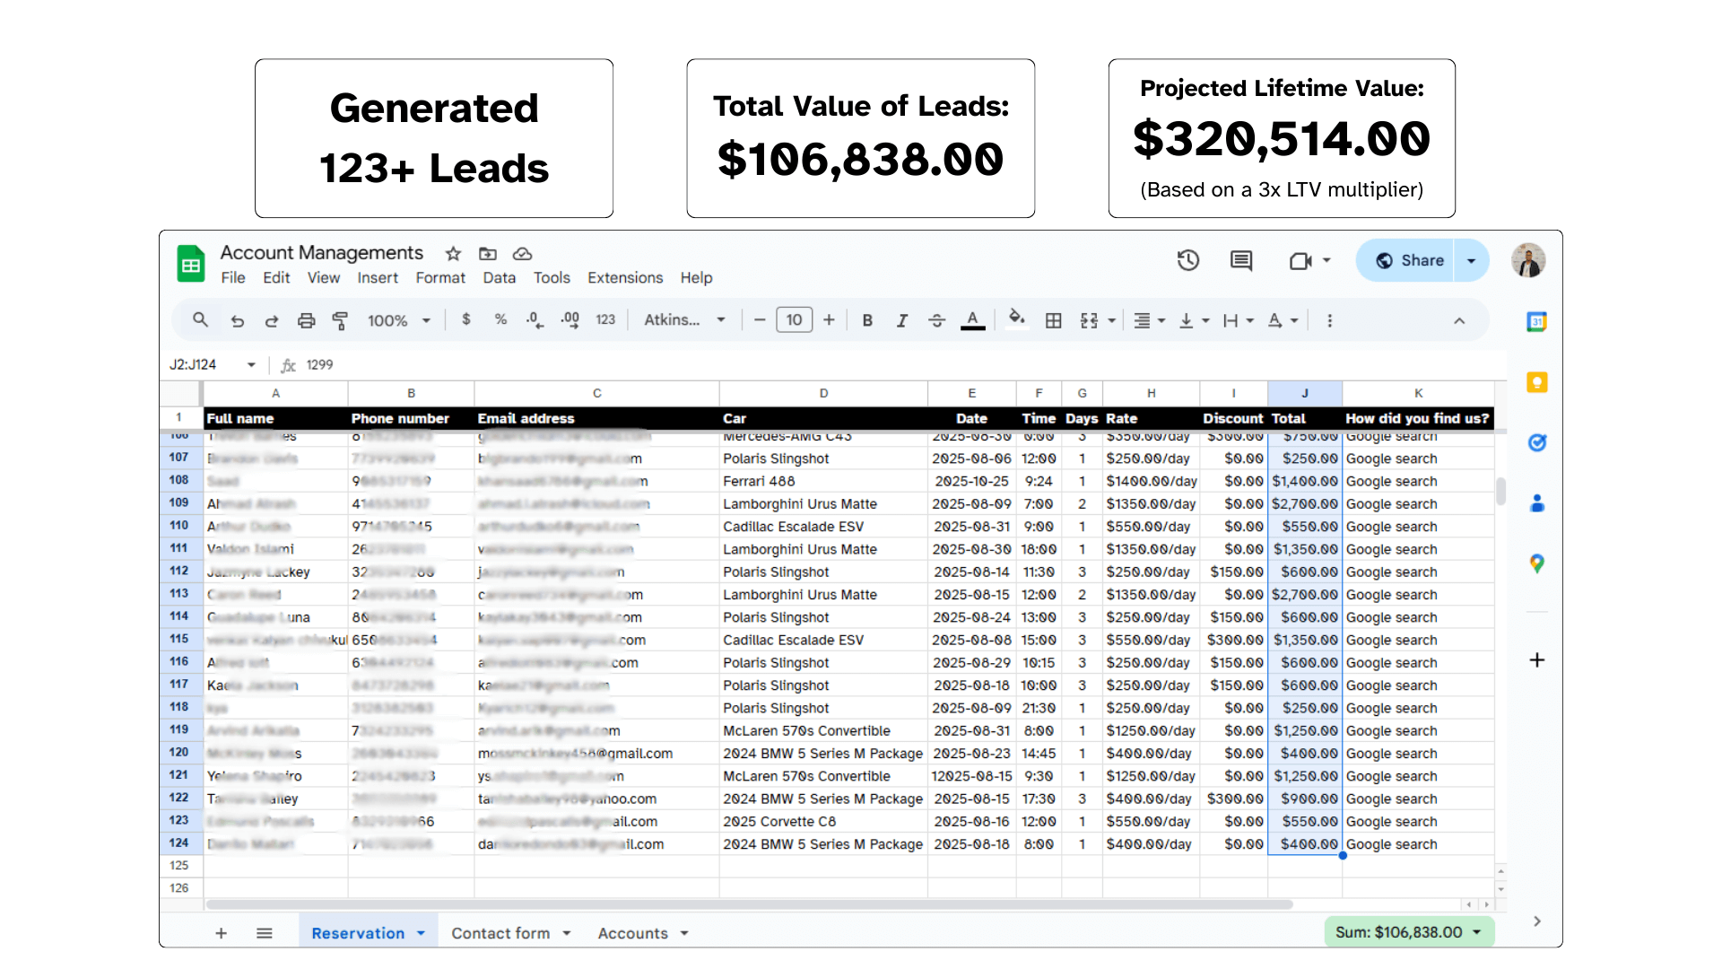Switch to the Contact form sheet tab
1722x969 pixels.
coord(500,933)
